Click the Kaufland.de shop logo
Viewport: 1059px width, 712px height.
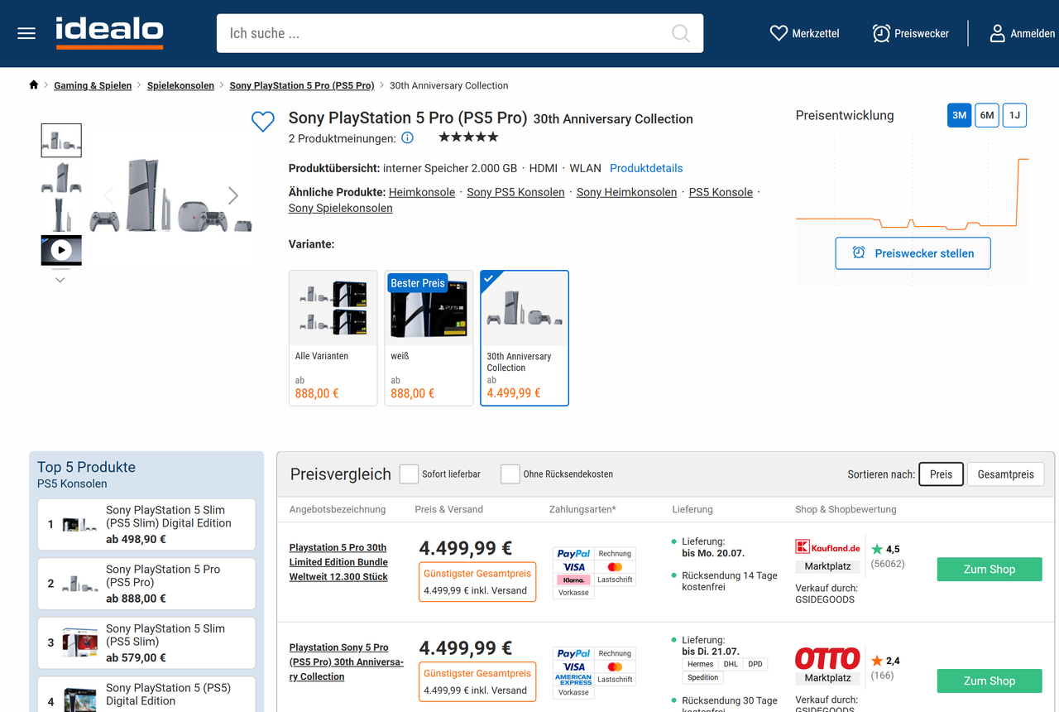[x=827, y=547]
